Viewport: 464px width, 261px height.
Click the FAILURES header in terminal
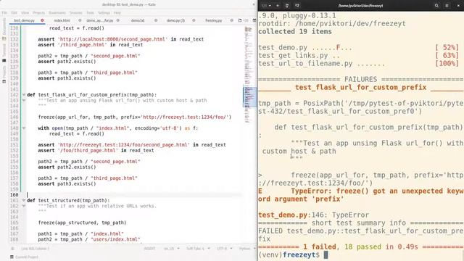[361, 79]
